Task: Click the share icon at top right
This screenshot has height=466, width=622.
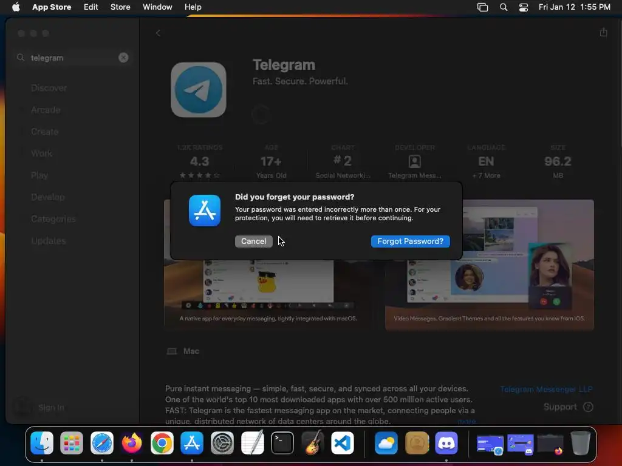Action: 603,32
